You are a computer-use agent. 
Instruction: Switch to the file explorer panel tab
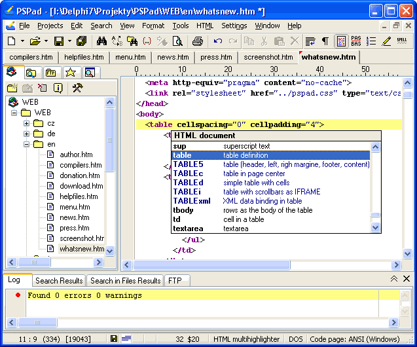pos(31,73)
